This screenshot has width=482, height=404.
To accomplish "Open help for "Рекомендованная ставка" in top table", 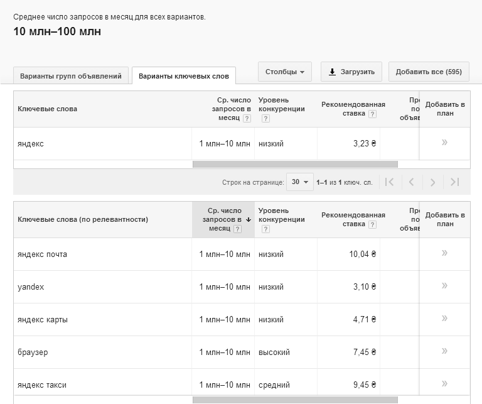I will pos(373,114).
